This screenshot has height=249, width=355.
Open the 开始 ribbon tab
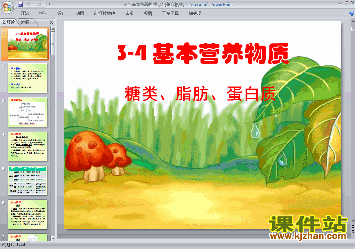coord(24,13)
